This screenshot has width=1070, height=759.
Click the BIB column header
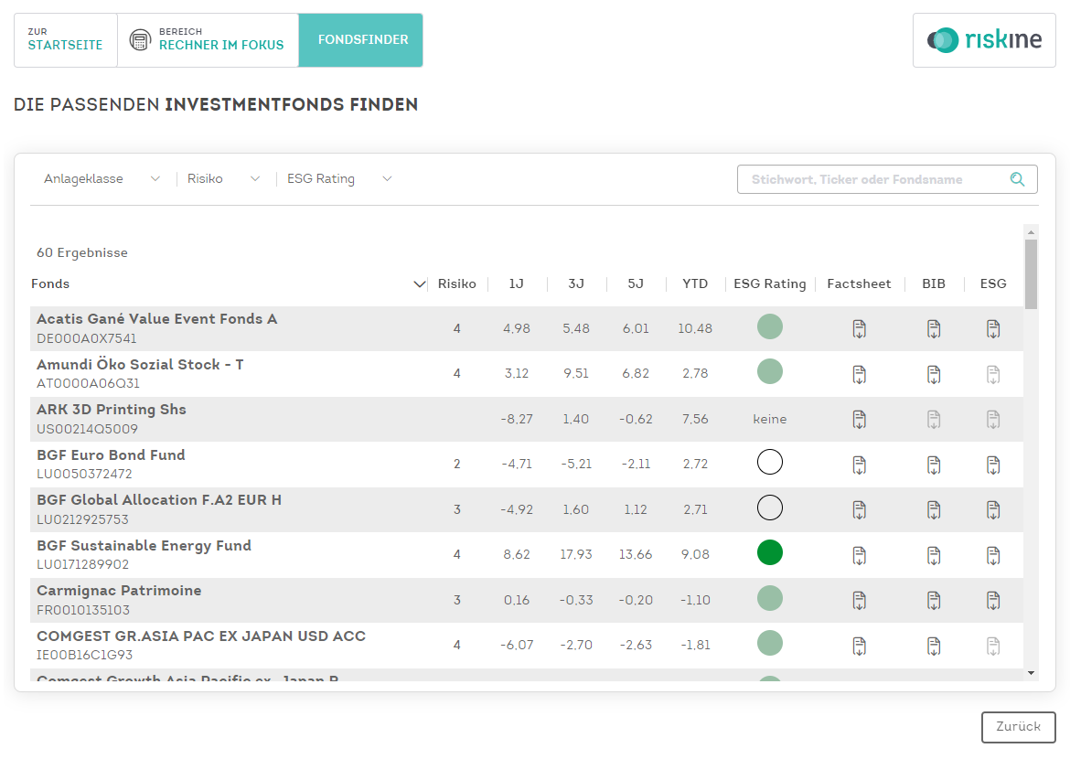tap(934, 284)
